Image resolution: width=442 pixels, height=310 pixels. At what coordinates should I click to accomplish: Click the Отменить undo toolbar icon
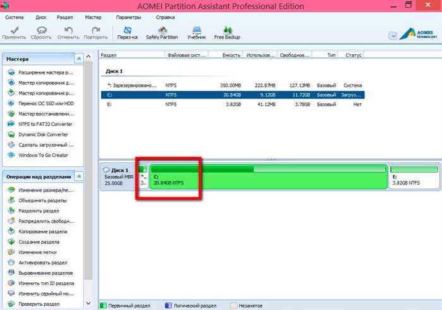[x=68, y=33]
